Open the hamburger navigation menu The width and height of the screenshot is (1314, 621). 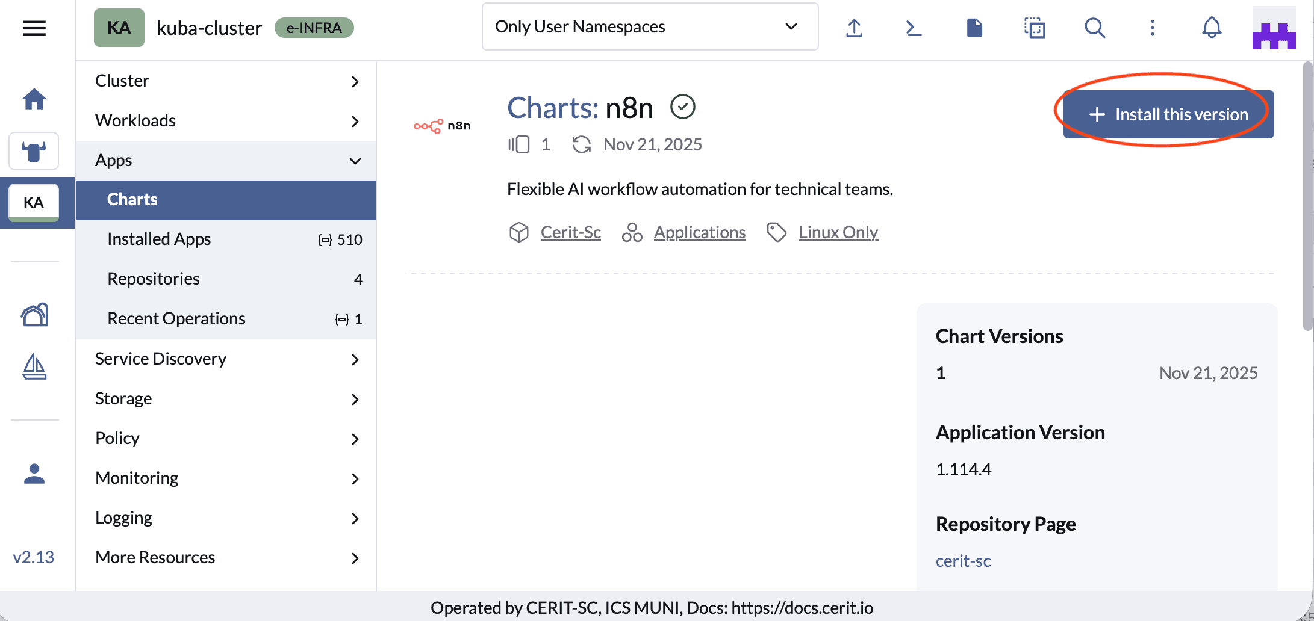coord(34,28)
